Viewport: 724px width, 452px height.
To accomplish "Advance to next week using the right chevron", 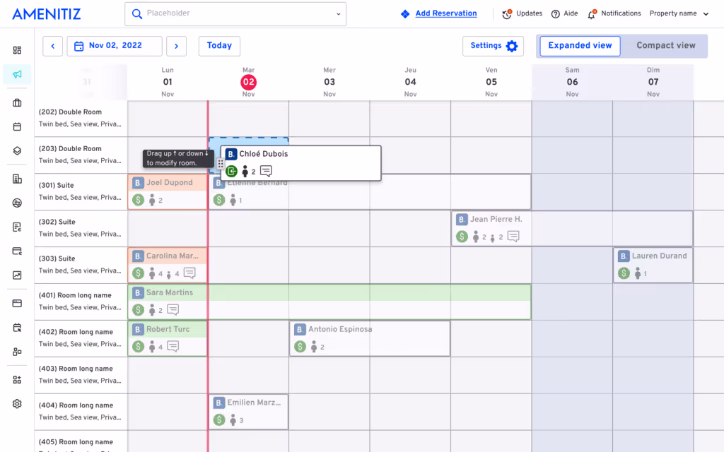I will [175, 45].
